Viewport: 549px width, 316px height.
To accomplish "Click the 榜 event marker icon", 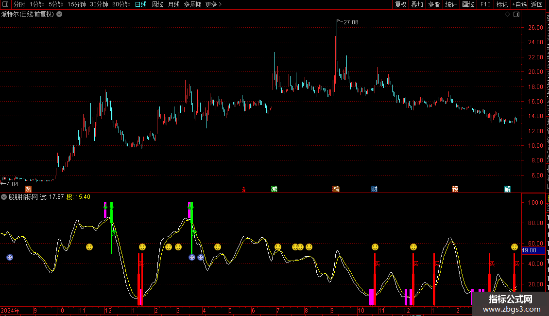I will pyautogui.click(x=336, y=189).
